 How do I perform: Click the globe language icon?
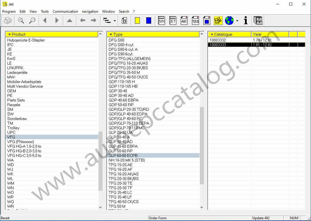pyautogui.click(x=229, y=20)
